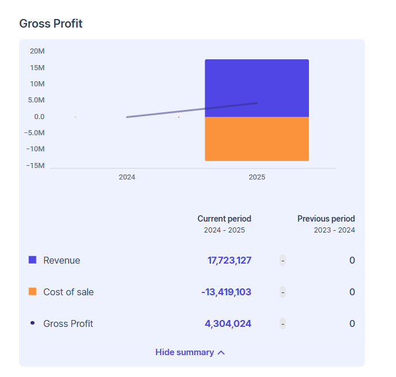Click the Previous period column header
The height and width of the screenshot is (377, 396).
(x=326, y=219)
